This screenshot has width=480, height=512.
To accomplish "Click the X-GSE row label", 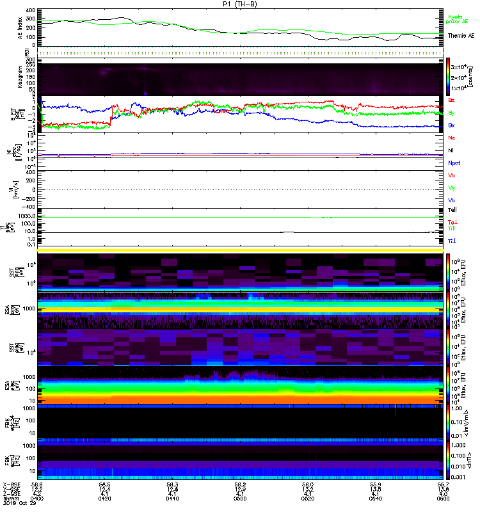I will pyautogui.click(x=11, y=485).
